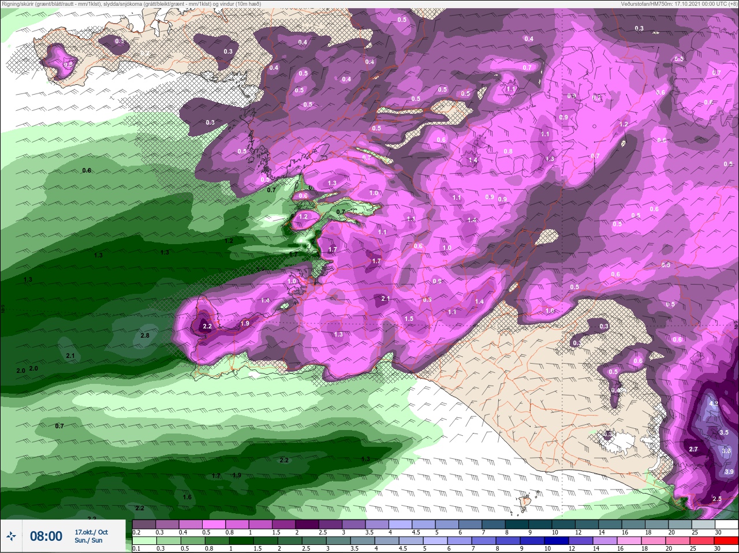Click the 1.6 precipitation value on the map
Screen dimensions: 739x553
click(x=187, y=497)
